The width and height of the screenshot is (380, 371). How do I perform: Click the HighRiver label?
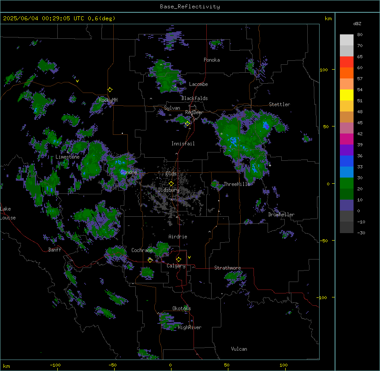tap(190, 327)
